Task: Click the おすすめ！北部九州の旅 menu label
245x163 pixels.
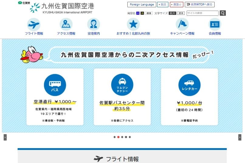Action: [133, 33]
